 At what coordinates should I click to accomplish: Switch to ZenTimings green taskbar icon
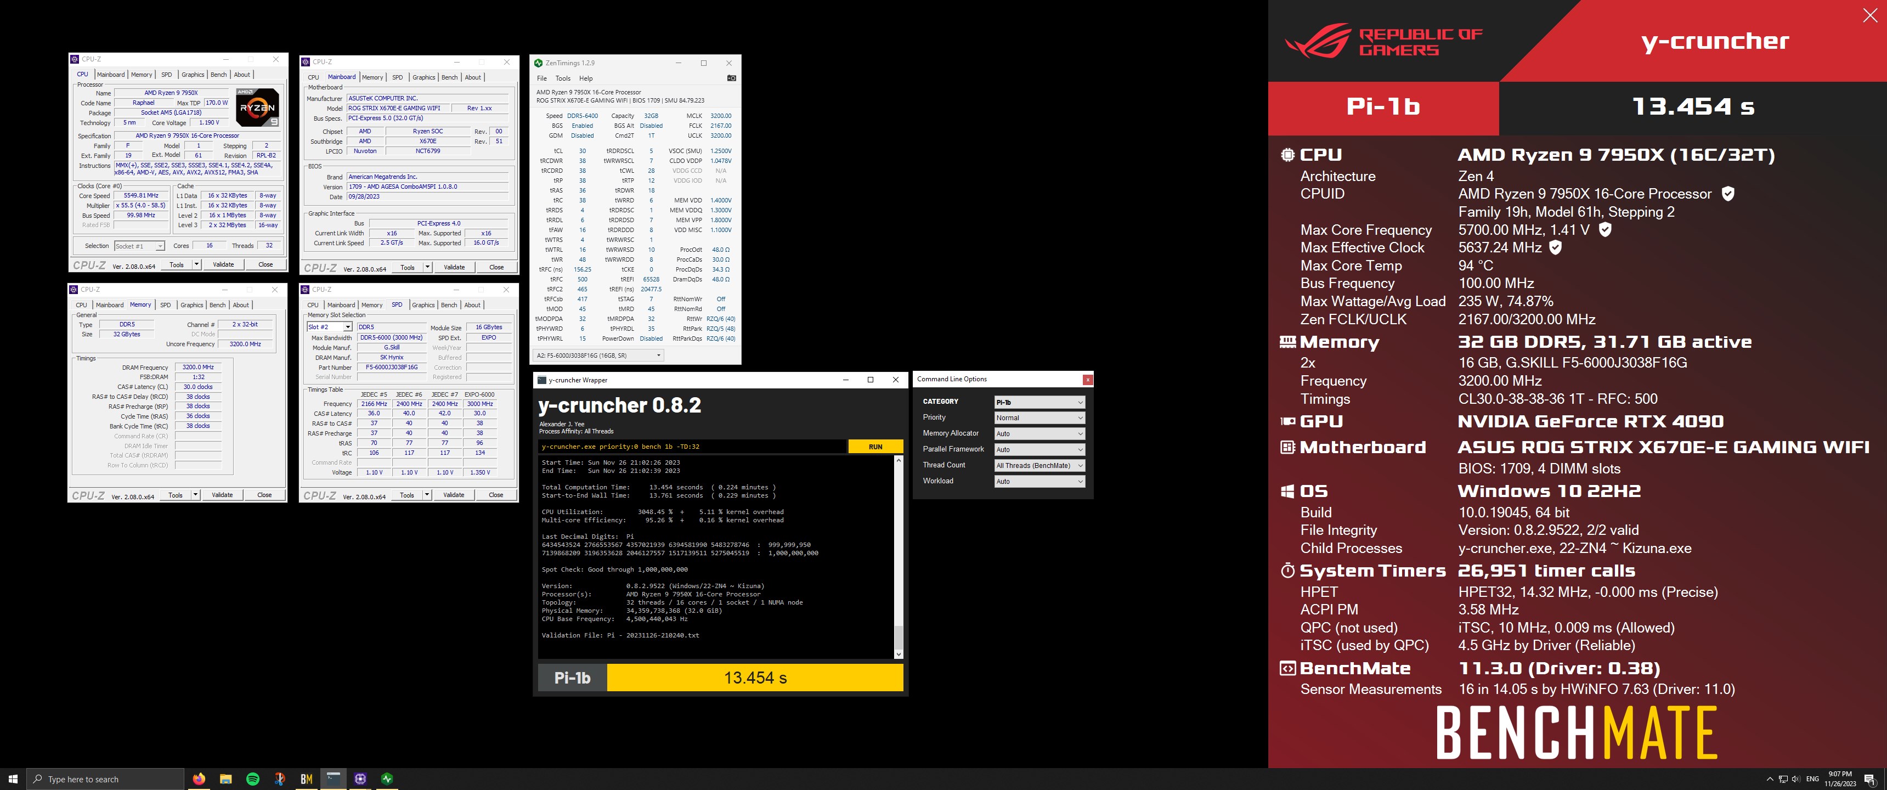(x=387, y=778)
